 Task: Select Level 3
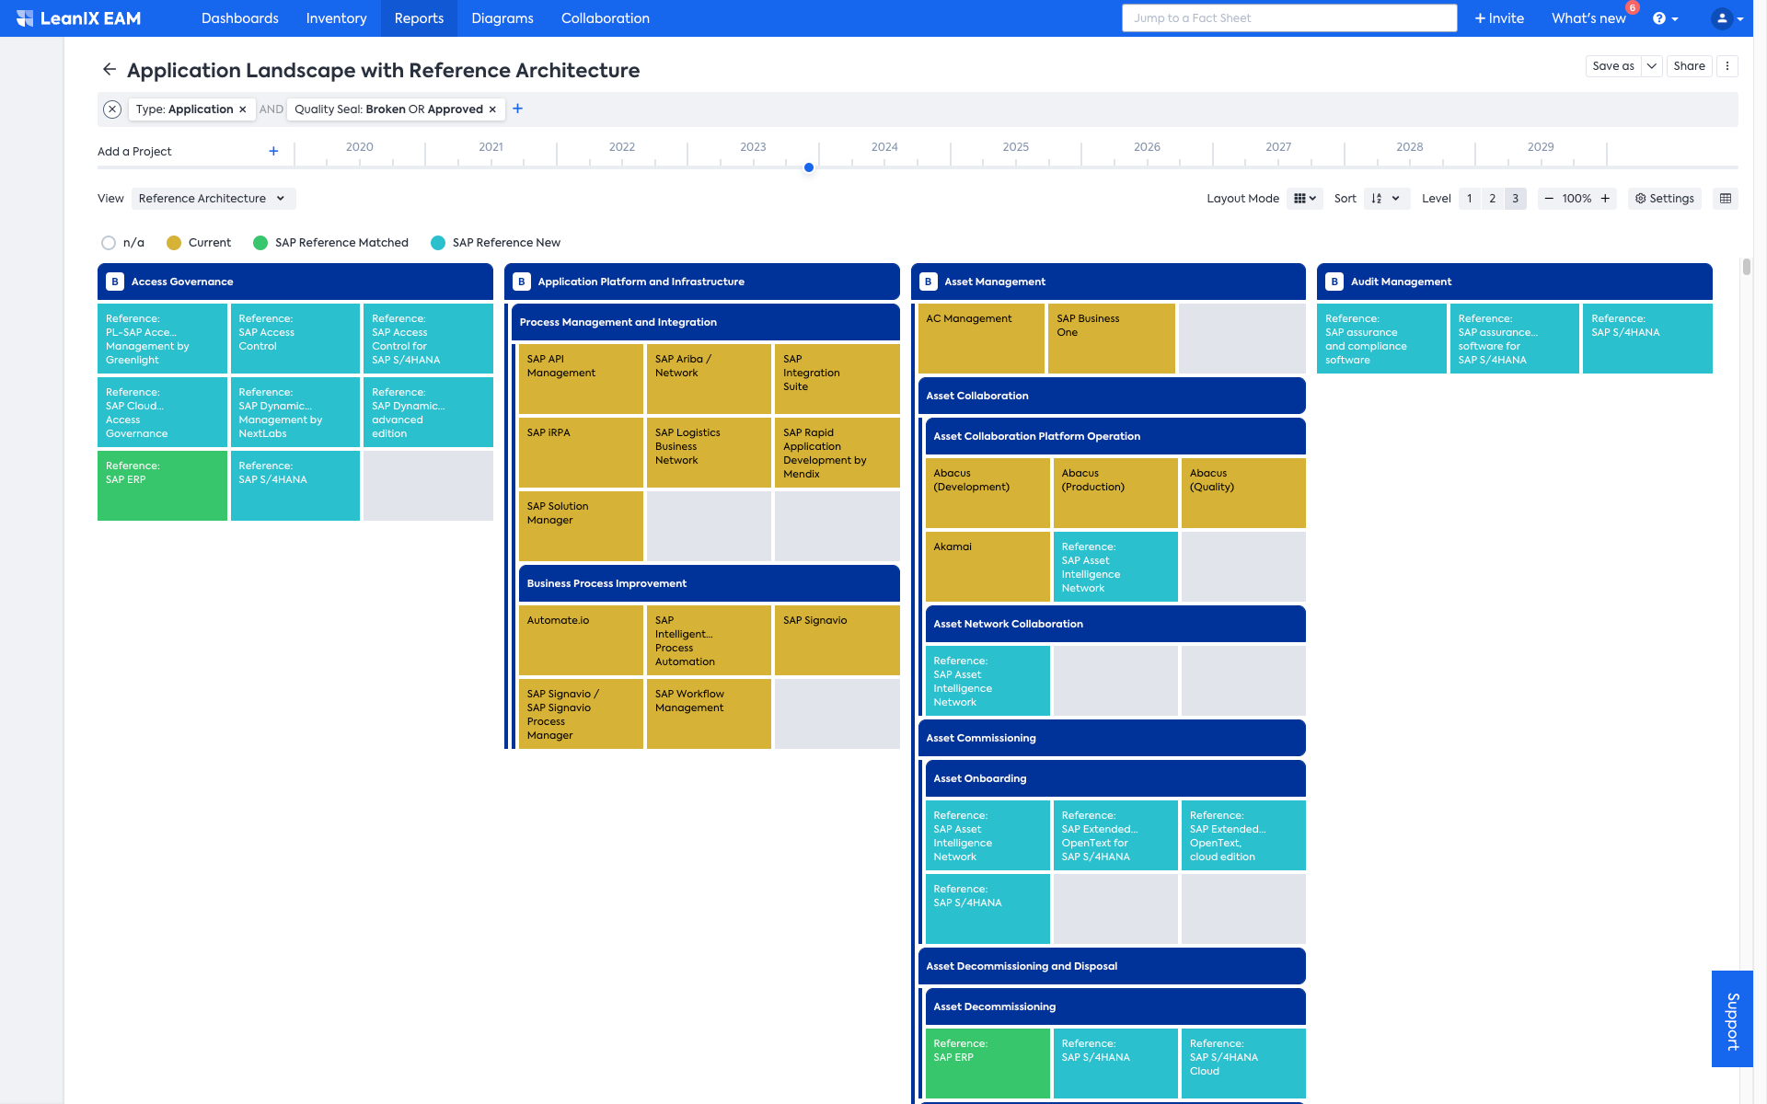coord(1516,199)
